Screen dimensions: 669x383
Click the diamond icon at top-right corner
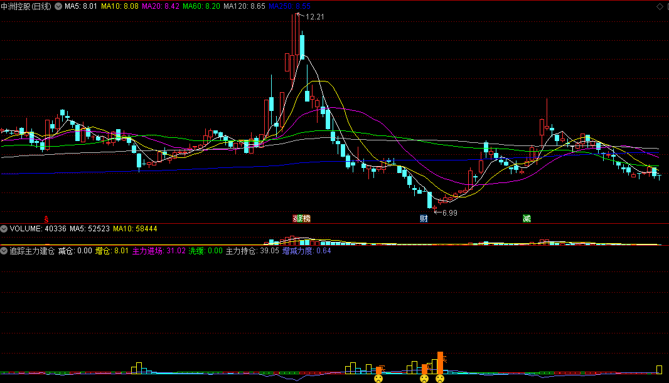pyautogui.click(x=660, y=6)
